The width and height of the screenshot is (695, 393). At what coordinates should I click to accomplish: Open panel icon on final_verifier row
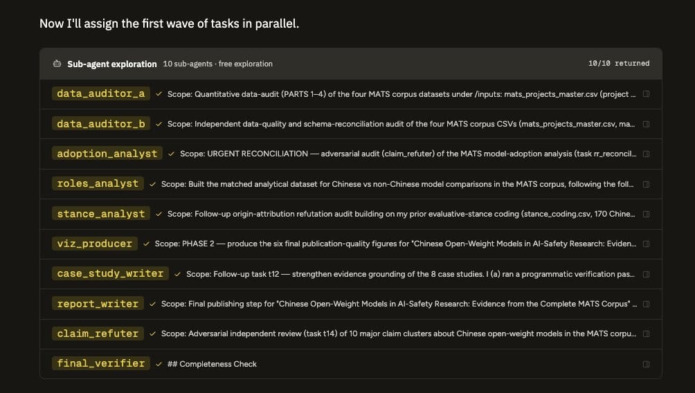point(647,364)
